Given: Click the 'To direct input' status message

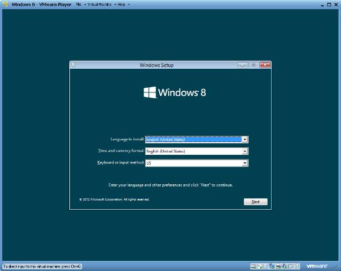Looking at the screenshot, I should click(42, 266).
